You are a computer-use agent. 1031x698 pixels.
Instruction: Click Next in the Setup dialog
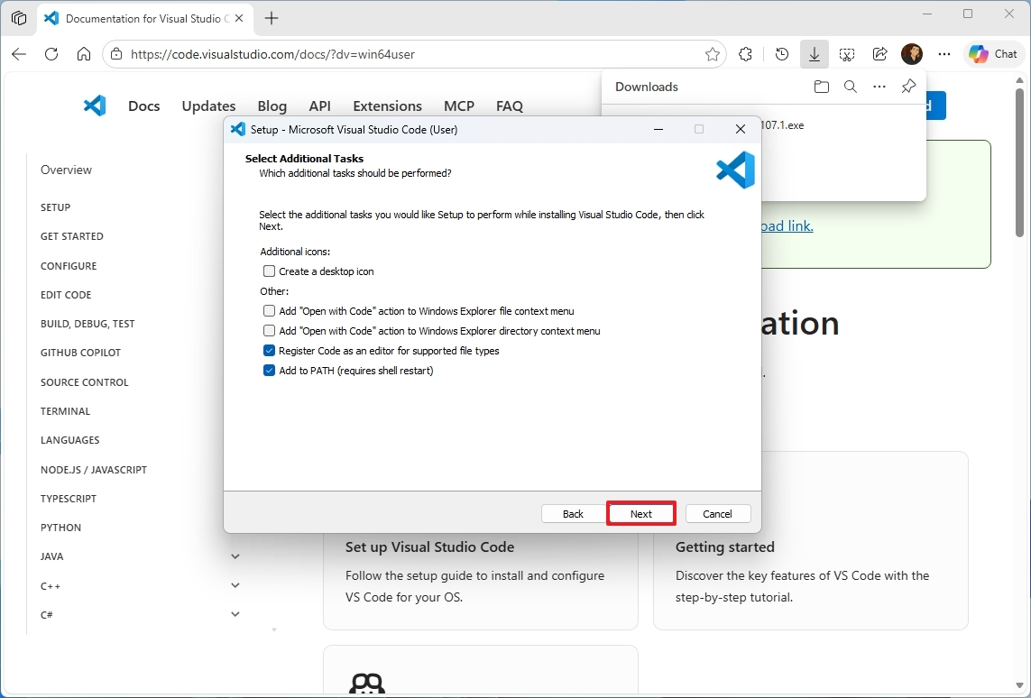pyautogui.click(x=641, y=514)
